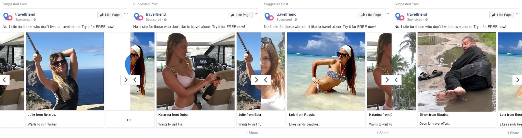
Task: Open travelfriend page name in second post
Action: coord(156,14)
